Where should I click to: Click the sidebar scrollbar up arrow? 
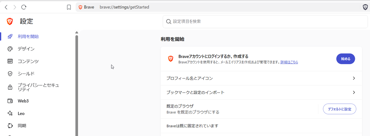(77, 32)
